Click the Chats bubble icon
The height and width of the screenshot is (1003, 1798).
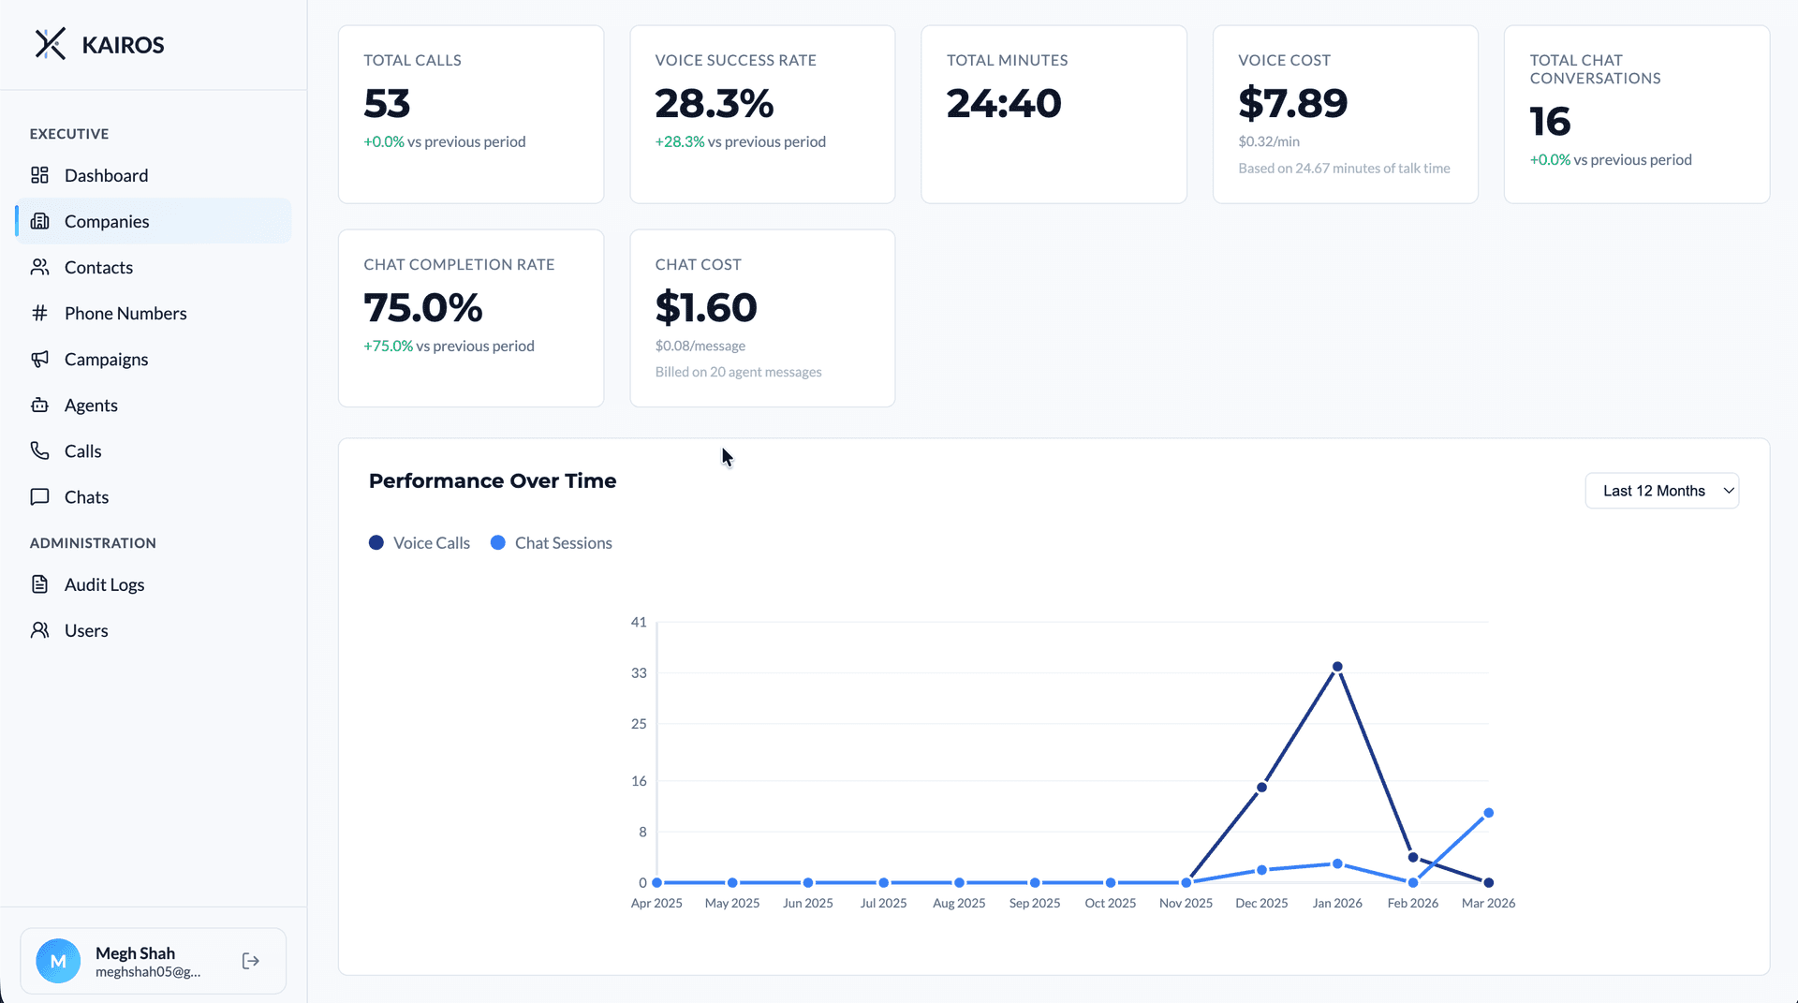[x=40, y=496]
